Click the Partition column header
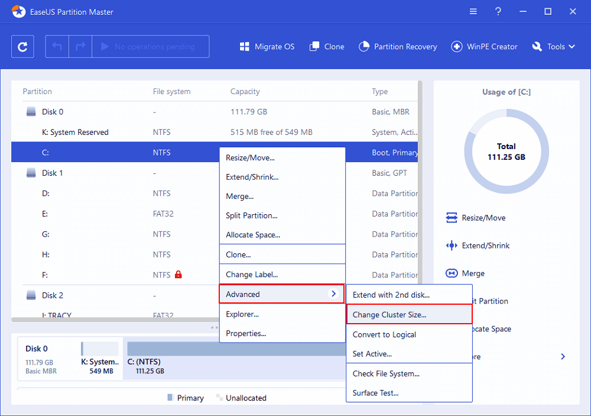The height and width of the screenshot is (416, 591). coord(37,91)
